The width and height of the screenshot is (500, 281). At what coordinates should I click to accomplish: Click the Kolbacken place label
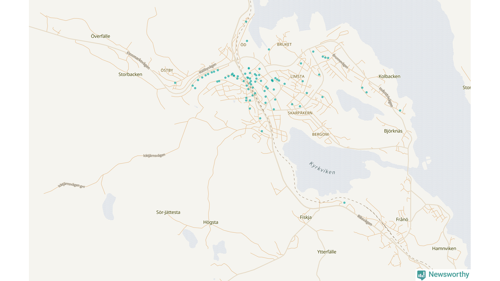(389, 76)
